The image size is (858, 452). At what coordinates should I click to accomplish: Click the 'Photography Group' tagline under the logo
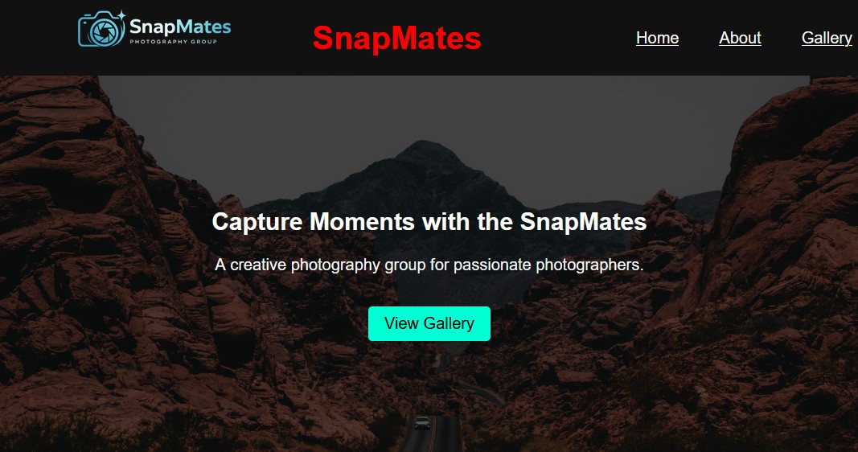point(174,42)
